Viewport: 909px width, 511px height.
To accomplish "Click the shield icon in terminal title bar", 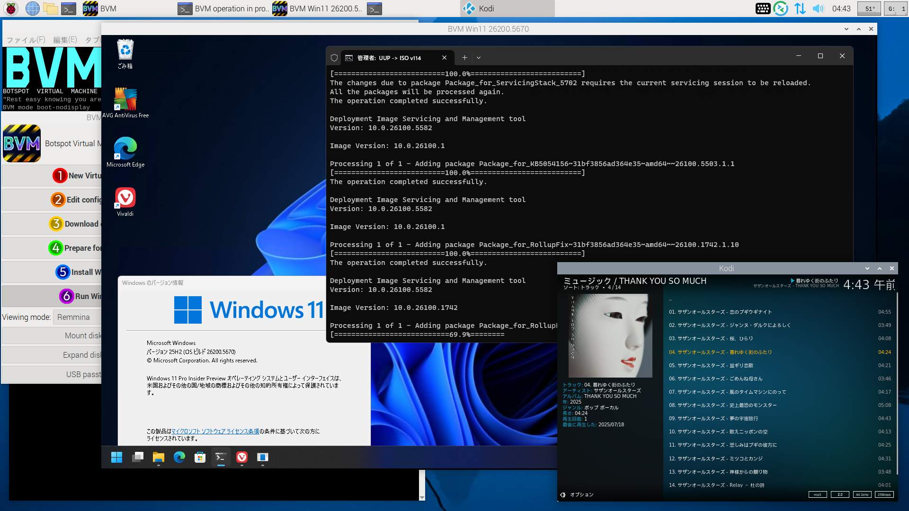I will (x=334, y=58).
